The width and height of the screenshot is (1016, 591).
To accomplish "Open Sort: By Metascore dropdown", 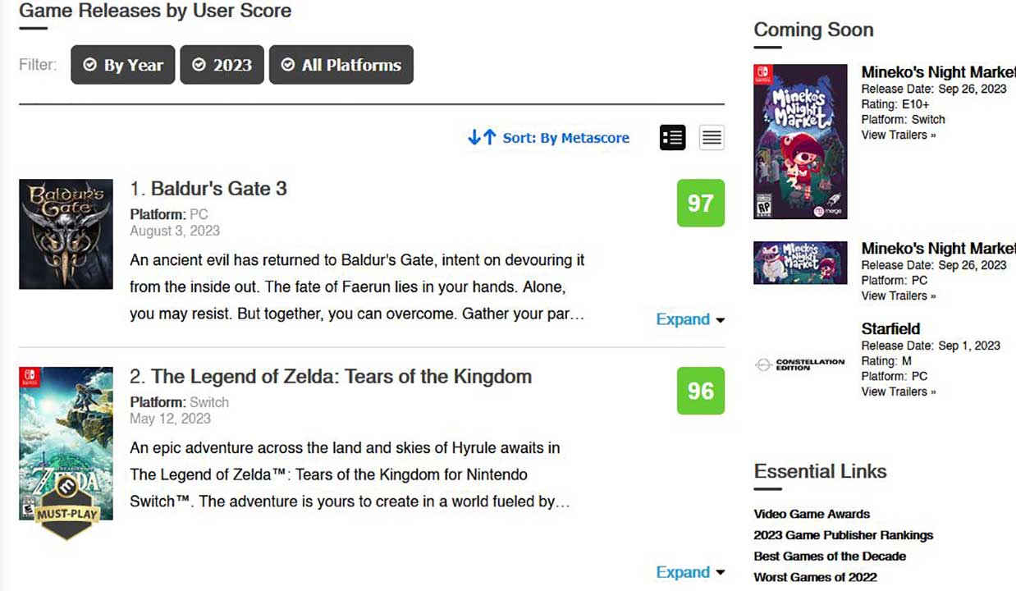I will (x=565, y=138).
